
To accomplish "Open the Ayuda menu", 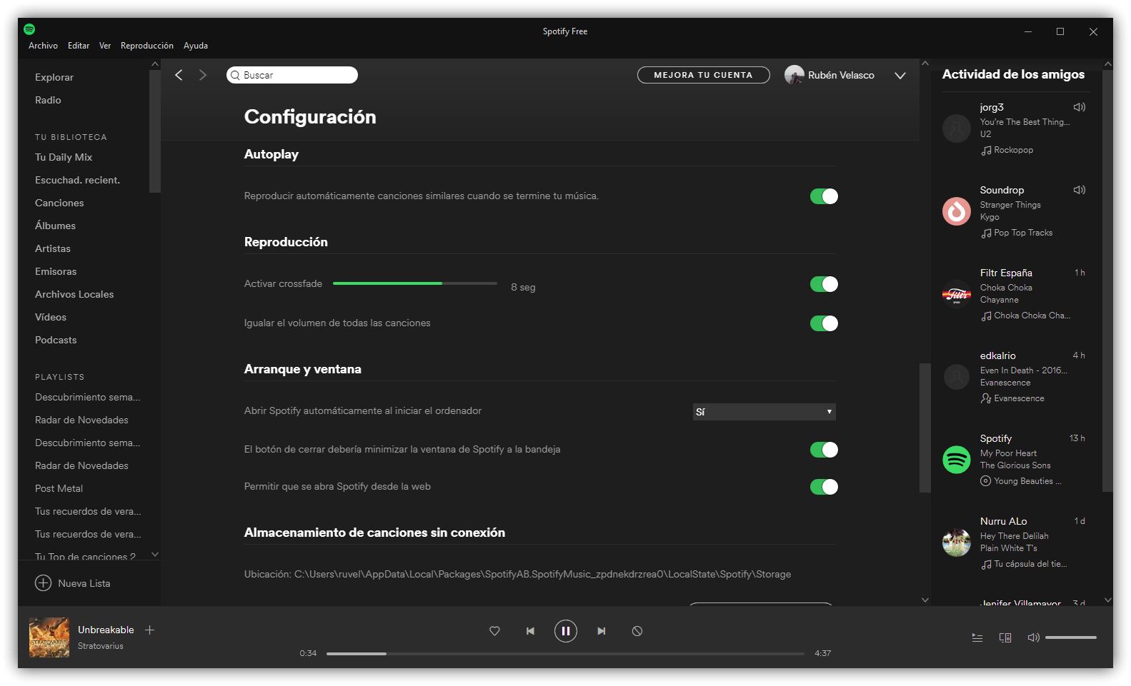I will coord(196,46).
